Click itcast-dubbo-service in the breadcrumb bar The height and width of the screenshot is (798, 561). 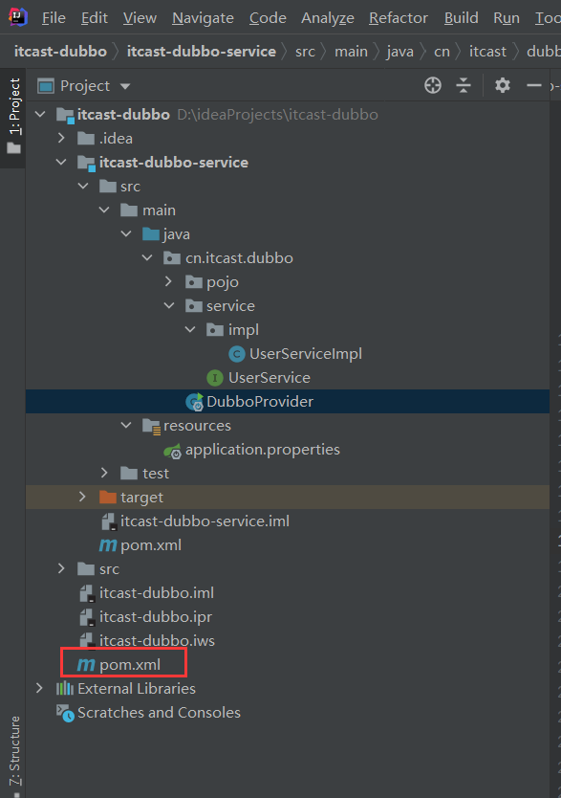(x=202, y=51)
